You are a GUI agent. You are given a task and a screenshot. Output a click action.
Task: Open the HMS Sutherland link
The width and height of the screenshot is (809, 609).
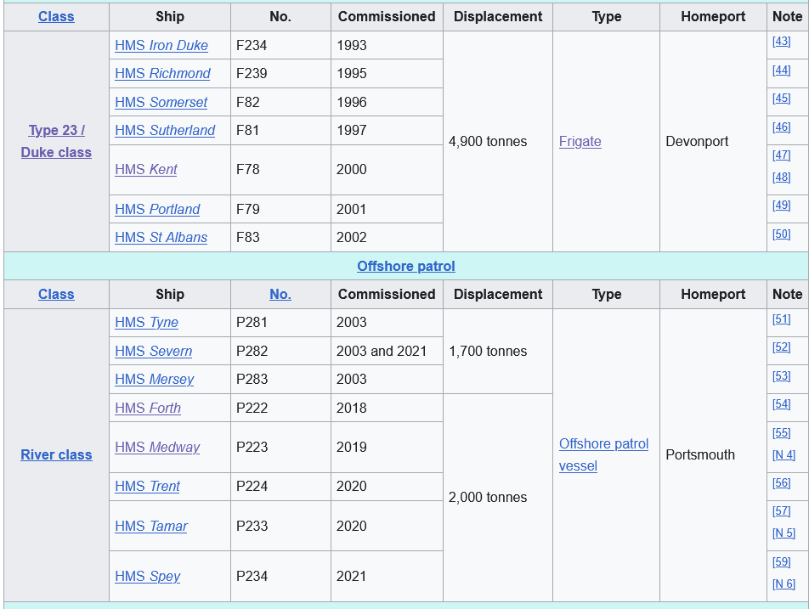point(165,131)
